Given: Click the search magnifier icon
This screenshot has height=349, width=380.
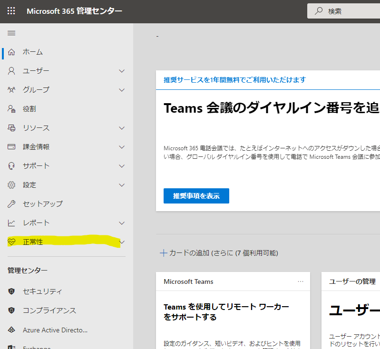Looking at the screenshot, I should [x=319, y=11].
